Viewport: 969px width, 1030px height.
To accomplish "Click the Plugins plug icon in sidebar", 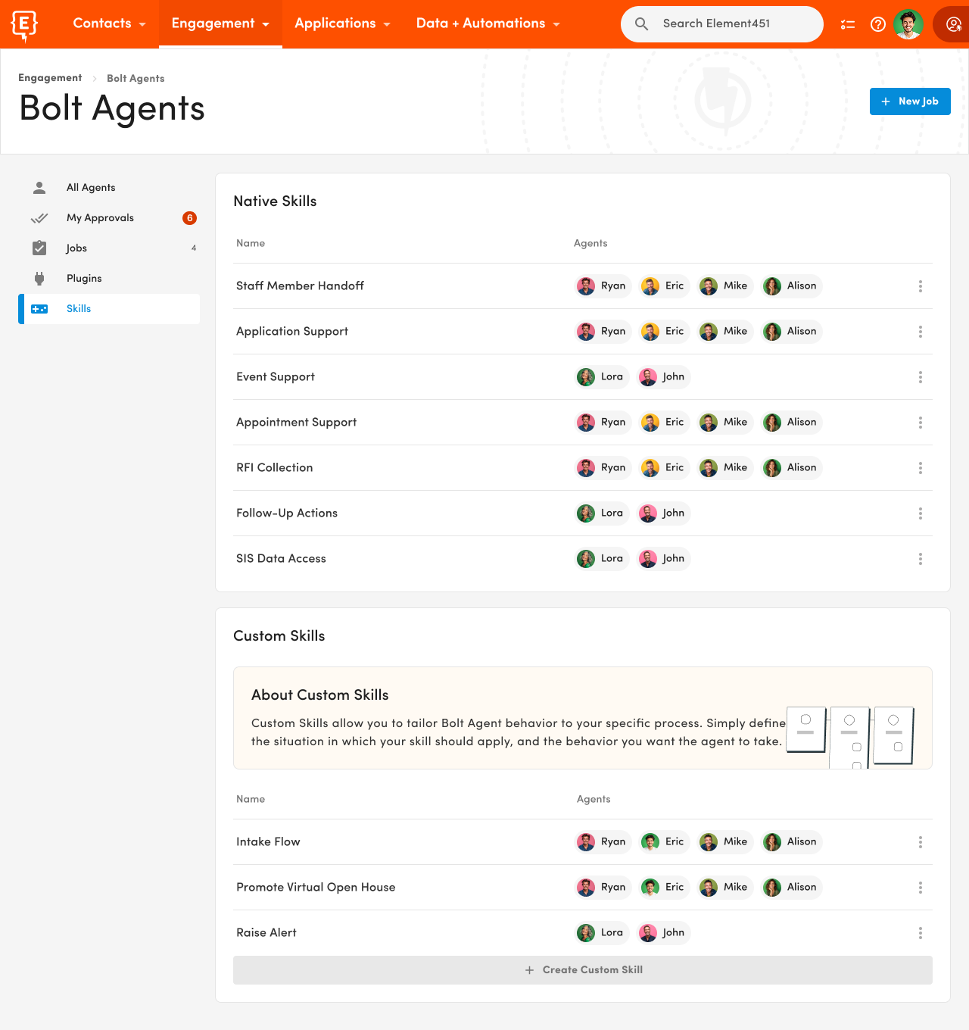I will click(39, 279).
